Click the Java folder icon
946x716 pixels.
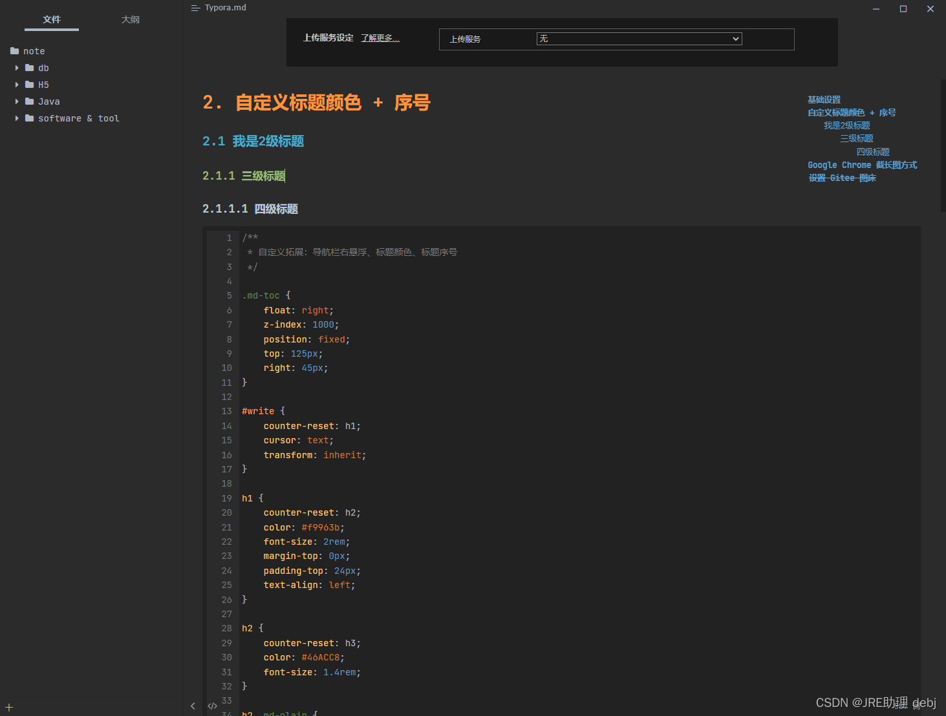tap(29, 101)
